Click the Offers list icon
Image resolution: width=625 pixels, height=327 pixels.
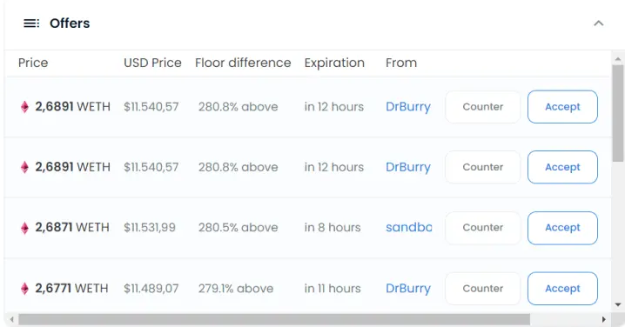(x=31, y=23)
